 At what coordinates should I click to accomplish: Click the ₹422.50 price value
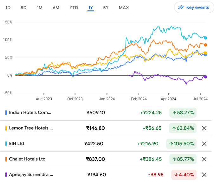coord(94,144)
